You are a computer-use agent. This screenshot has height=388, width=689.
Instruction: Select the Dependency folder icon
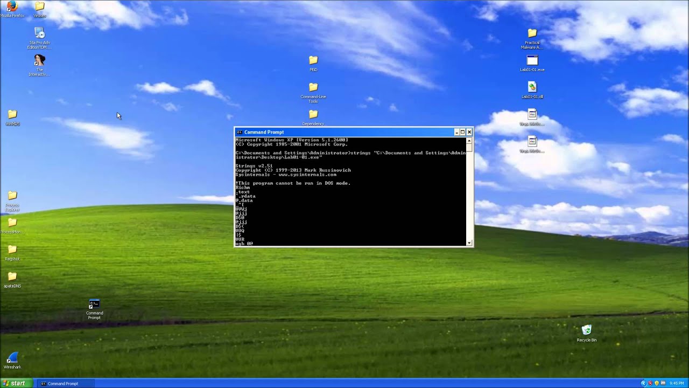click(313, 117)
